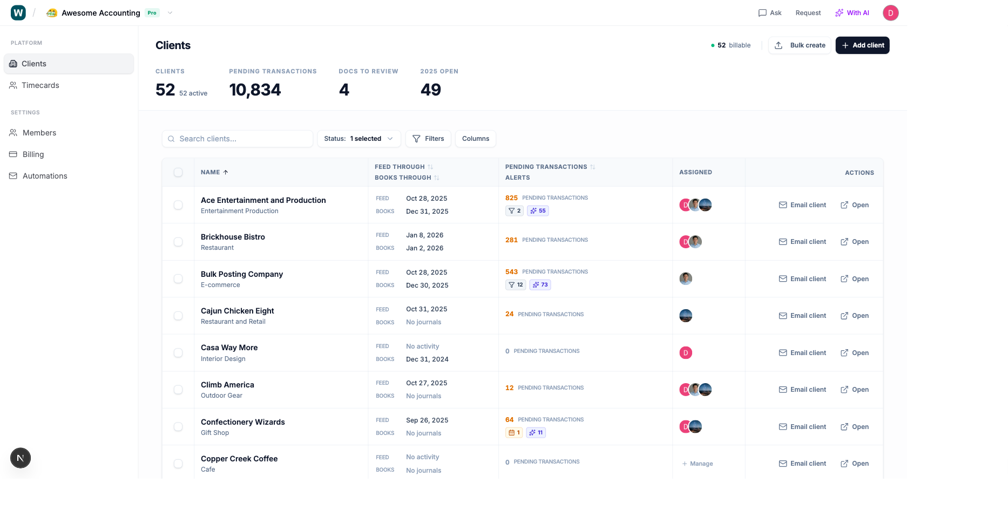Click the round N badge at bottom-left

click(21, 458)
